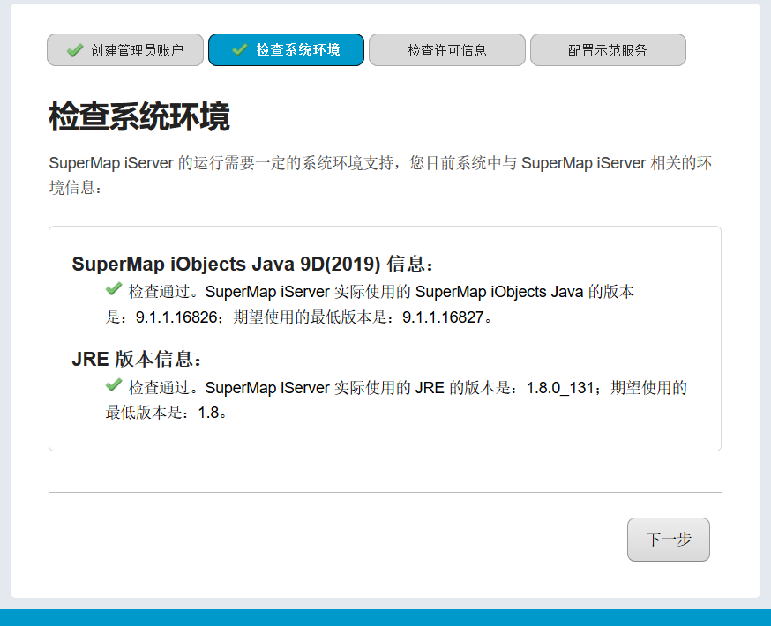Click the green check beside iObjects Java result
771x626 pixels.
[114, 289]
